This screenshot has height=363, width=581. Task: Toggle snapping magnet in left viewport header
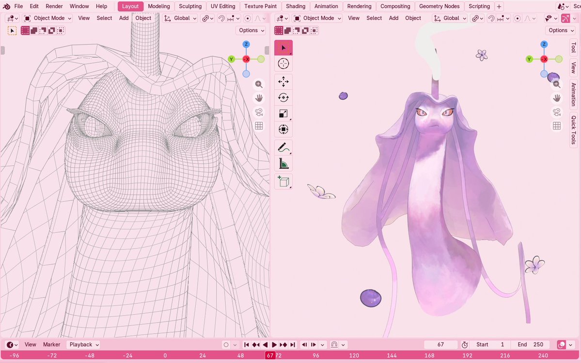pyautogui.click(x=221, y=18)
